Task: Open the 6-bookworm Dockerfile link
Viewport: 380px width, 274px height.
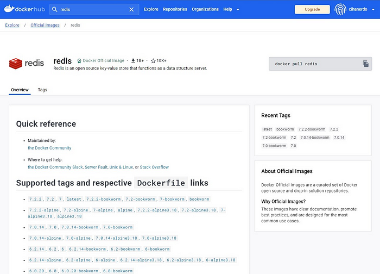Action: click(157, 249)
